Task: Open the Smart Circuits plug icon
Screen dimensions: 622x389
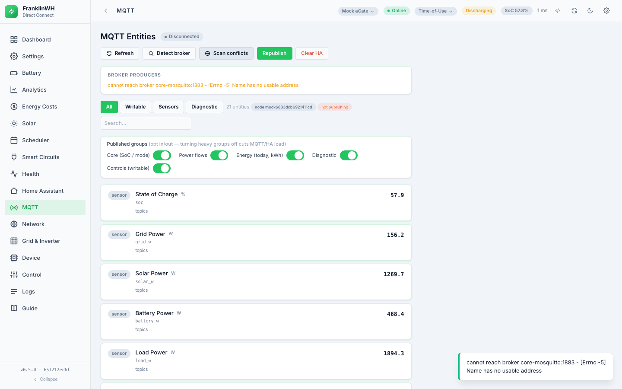Action: [14, 157]
